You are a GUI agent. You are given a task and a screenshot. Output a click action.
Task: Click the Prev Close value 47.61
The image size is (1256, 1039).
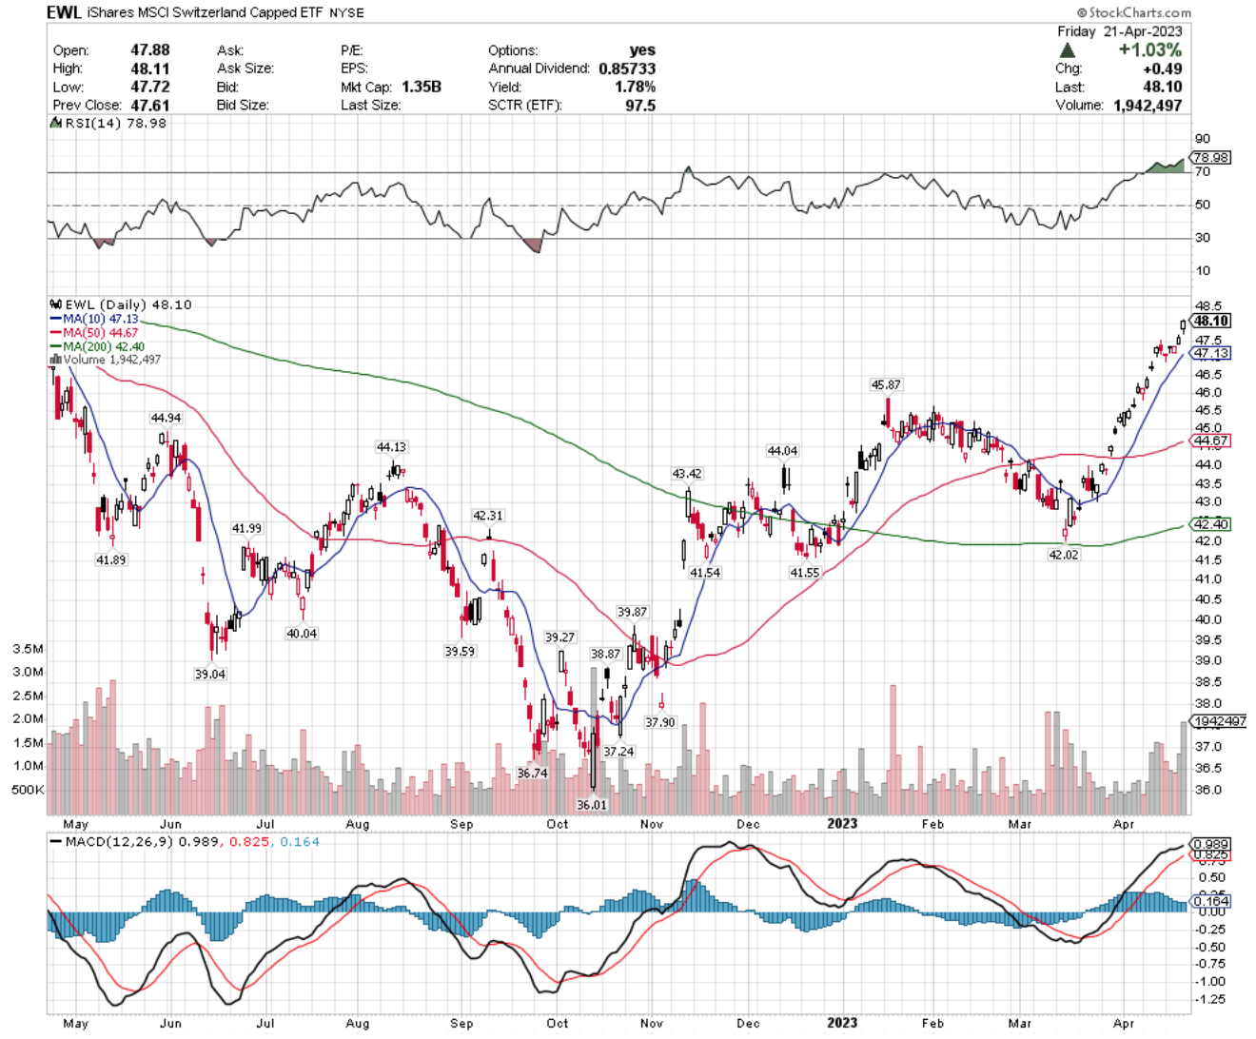(x=150, y=105)
